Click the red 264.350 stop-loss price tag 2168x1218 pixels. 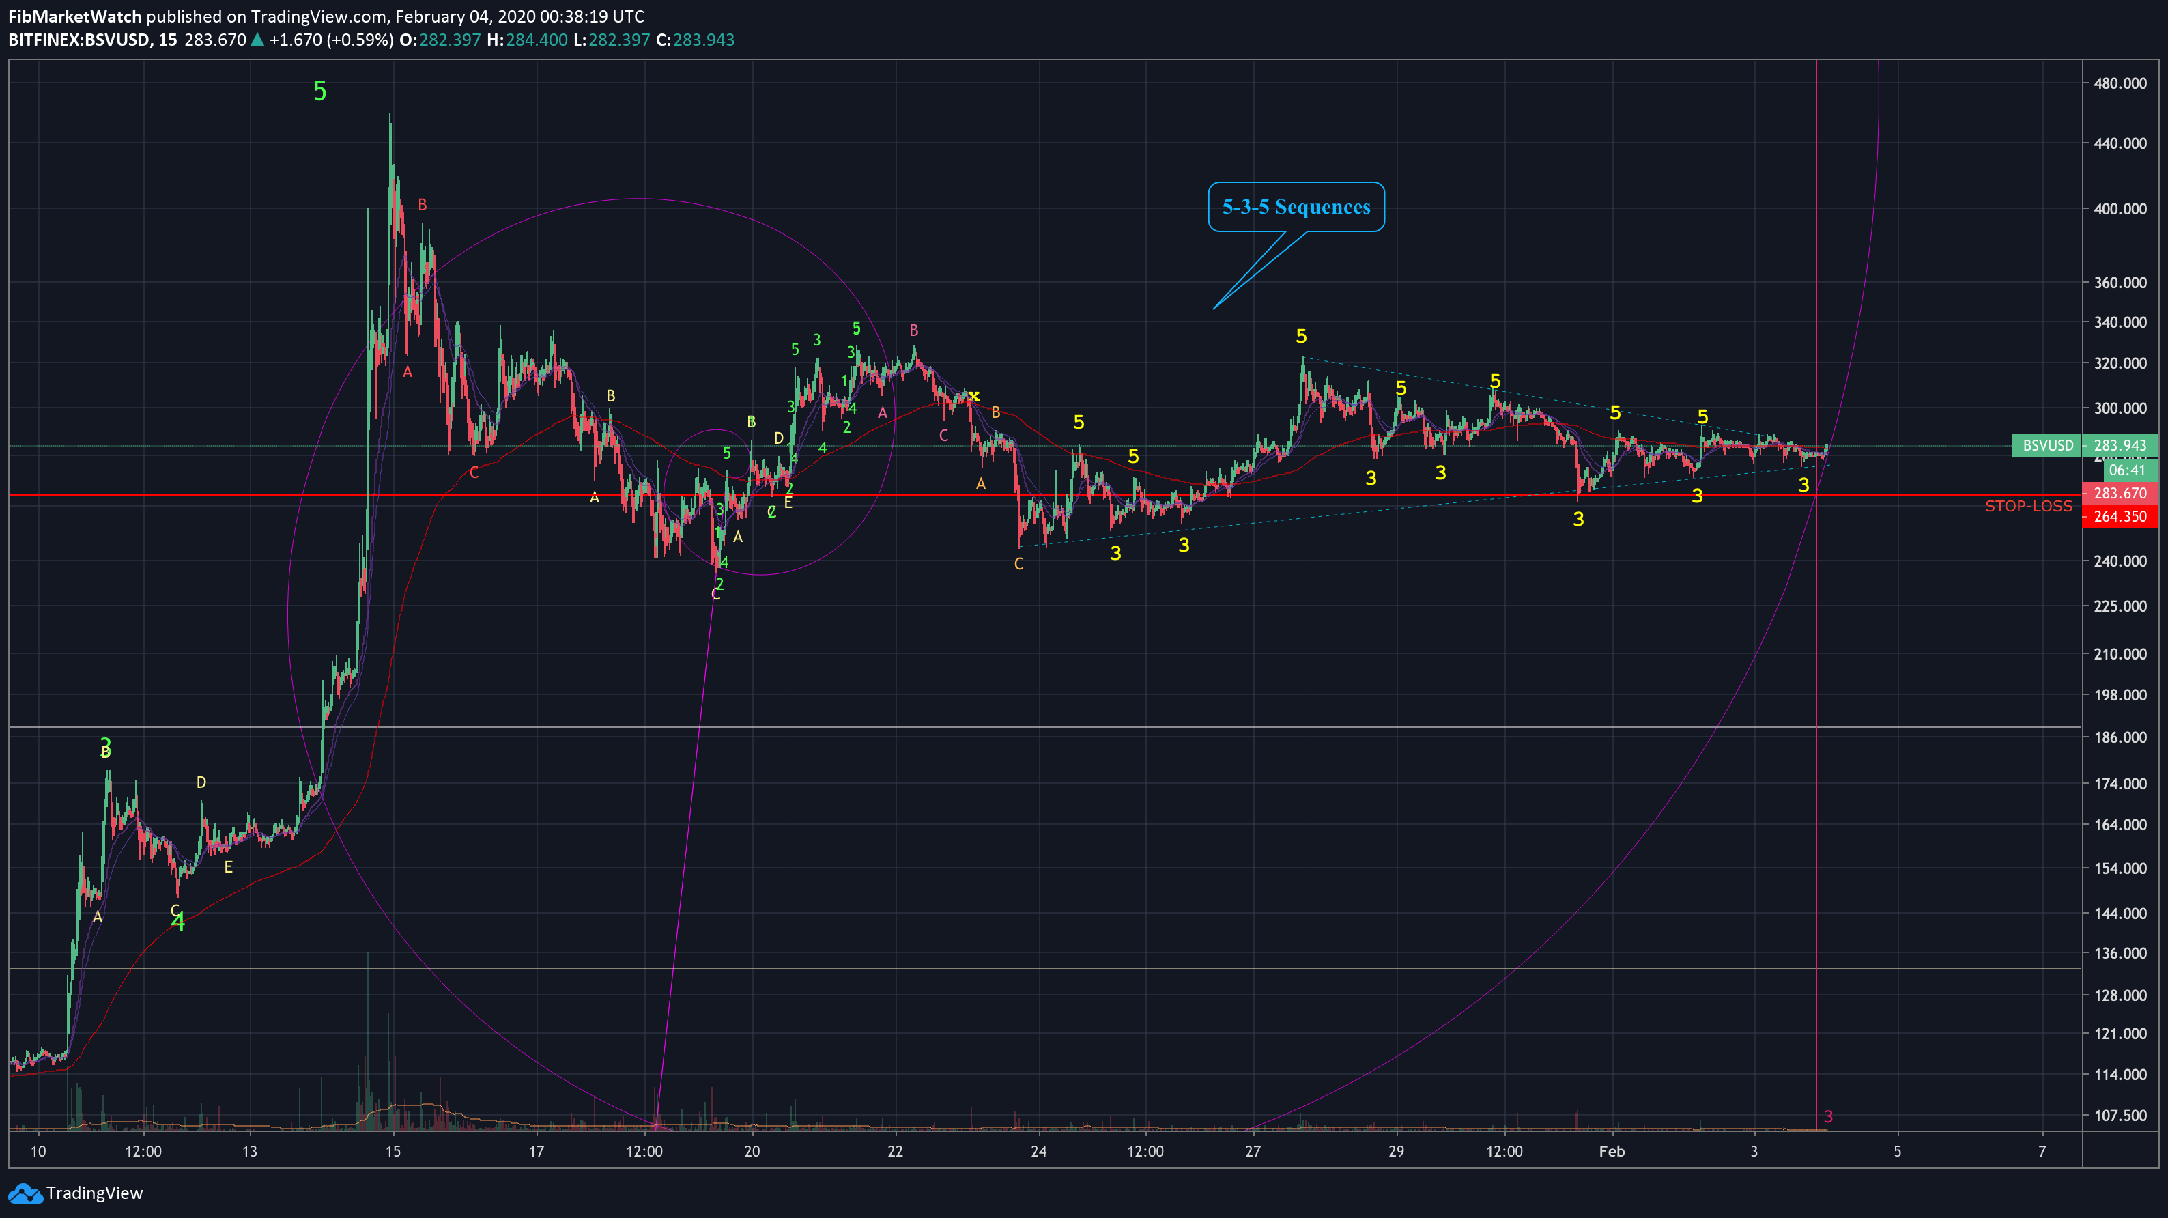tap(2120, 517)
